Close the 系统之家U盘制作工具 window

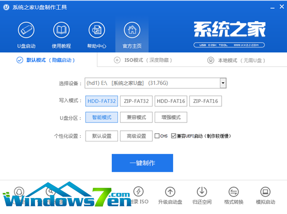point(282,7)
